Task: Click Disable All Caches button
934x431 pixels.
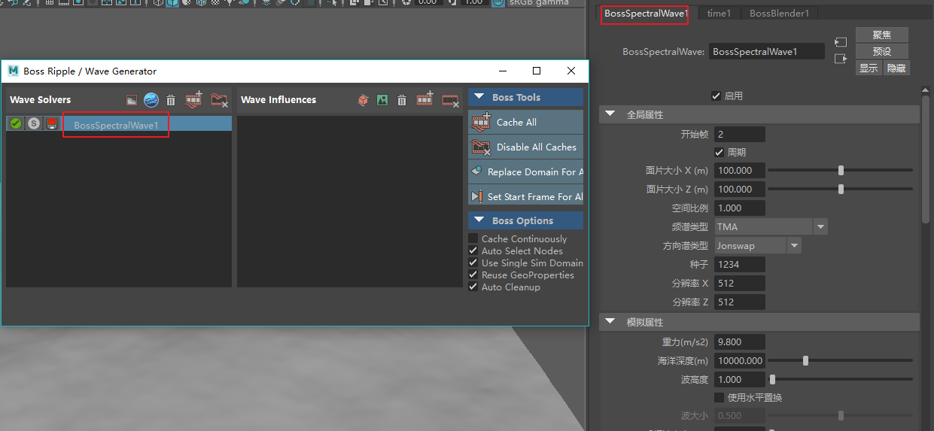Action: coord(525,147)
